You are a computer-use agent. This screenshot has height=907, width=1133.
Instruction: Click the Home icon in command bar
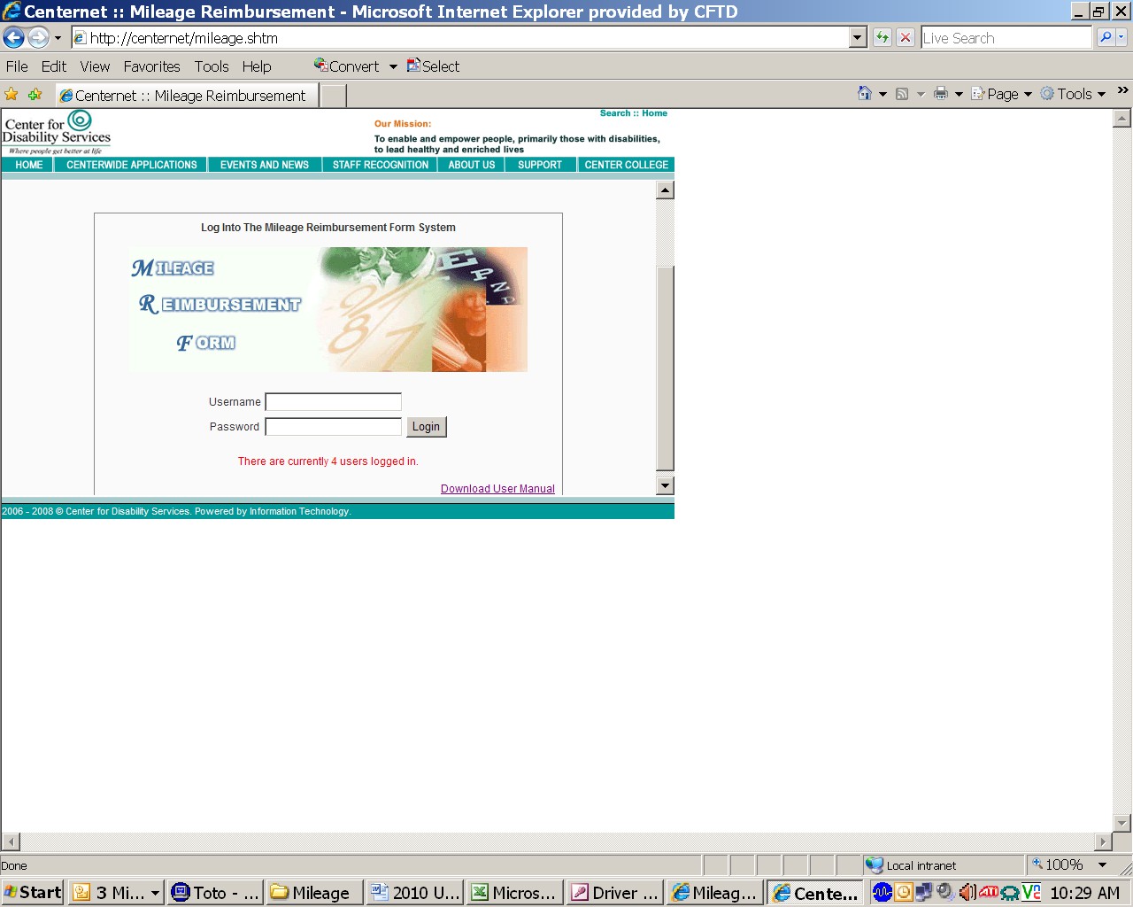865,94
